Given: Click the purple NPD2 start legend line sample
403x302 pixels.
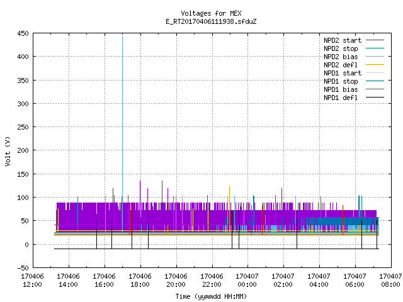Looking at the screenshot, I should (375, 40).
